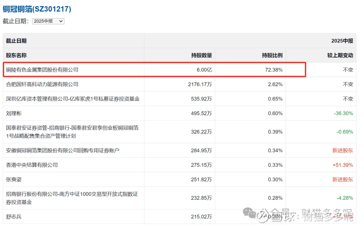Click holding ratio 0.39%
Viewport: 364px width, 228px height.
(275, 132)
